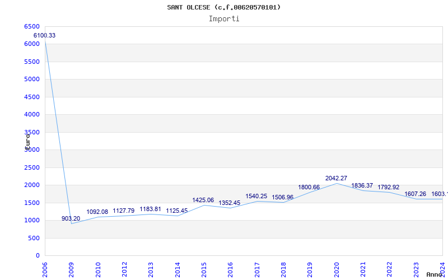The height and width of the screenshot is (280, 448).
Task: Click the 1607.26 value for 2023
Action: point(415,194)
